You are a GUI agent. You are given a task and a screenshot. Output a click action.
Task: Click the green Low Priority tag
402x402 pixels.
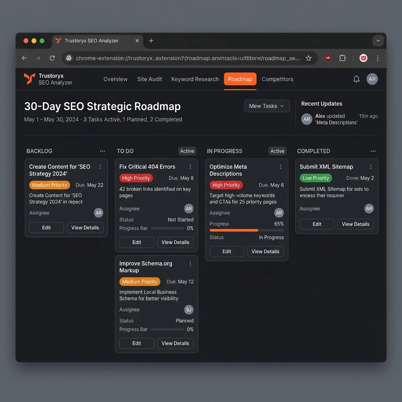point(316,178)
